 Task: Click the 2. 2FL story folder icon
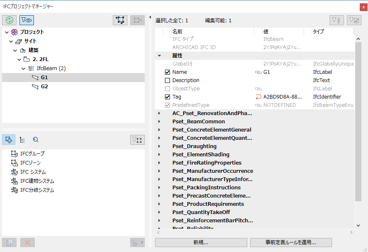(27, 59)
